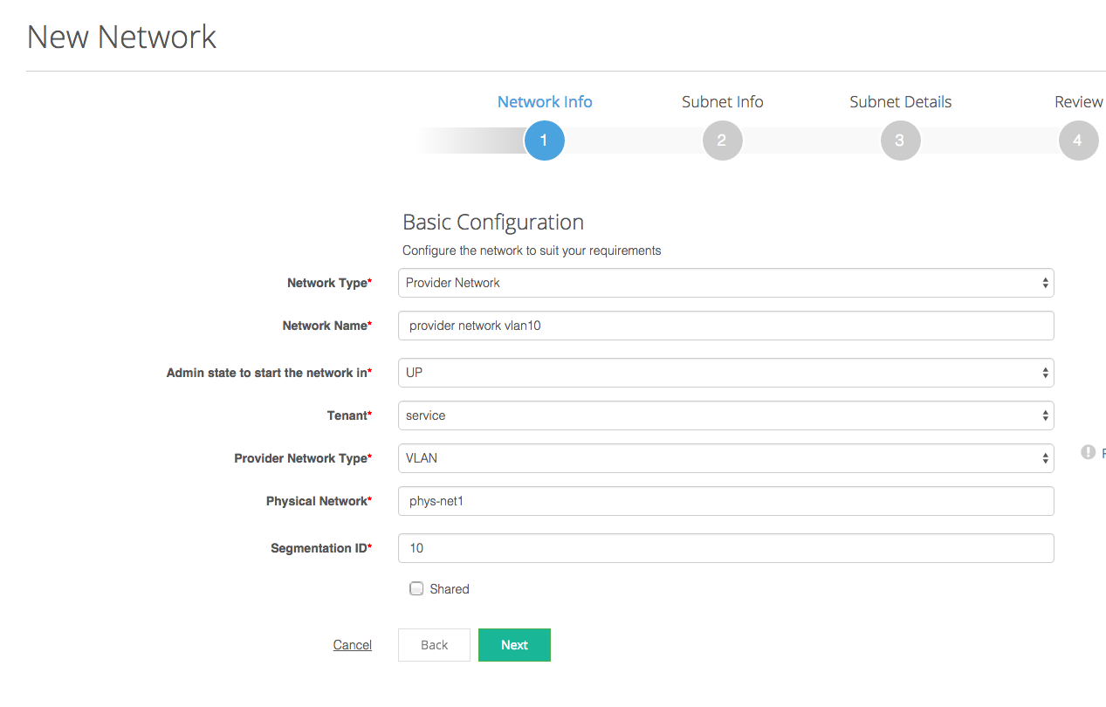1106x707 pixels.
Task: Click the exclamation info icon beside VLAN
Action: click(x=1088, y=452)
